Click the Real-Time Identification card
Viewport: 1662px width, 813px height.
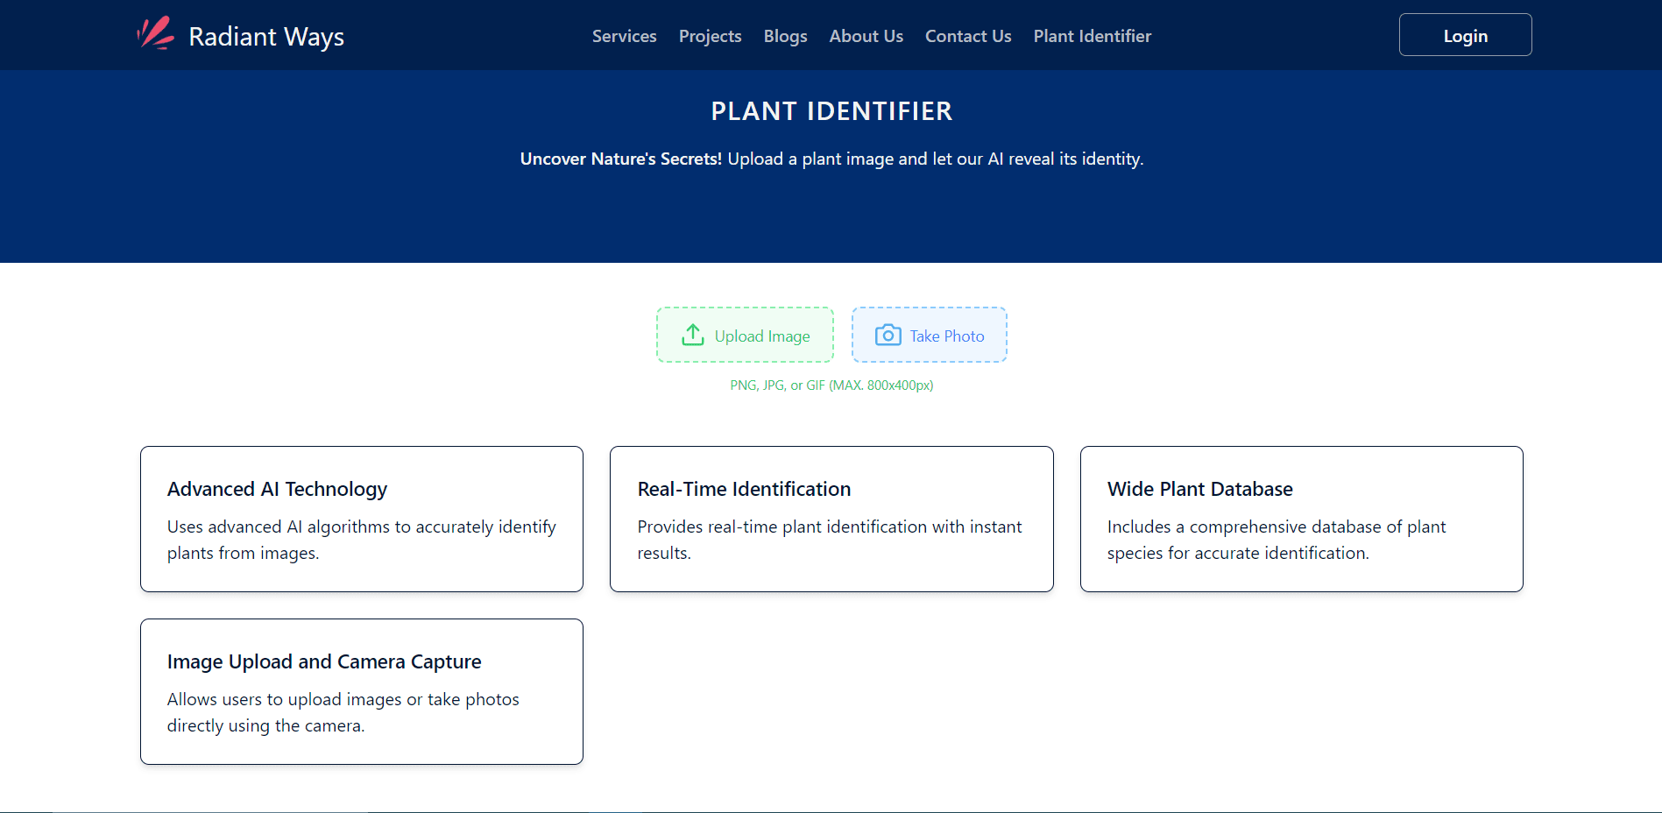tap(831, 519)
